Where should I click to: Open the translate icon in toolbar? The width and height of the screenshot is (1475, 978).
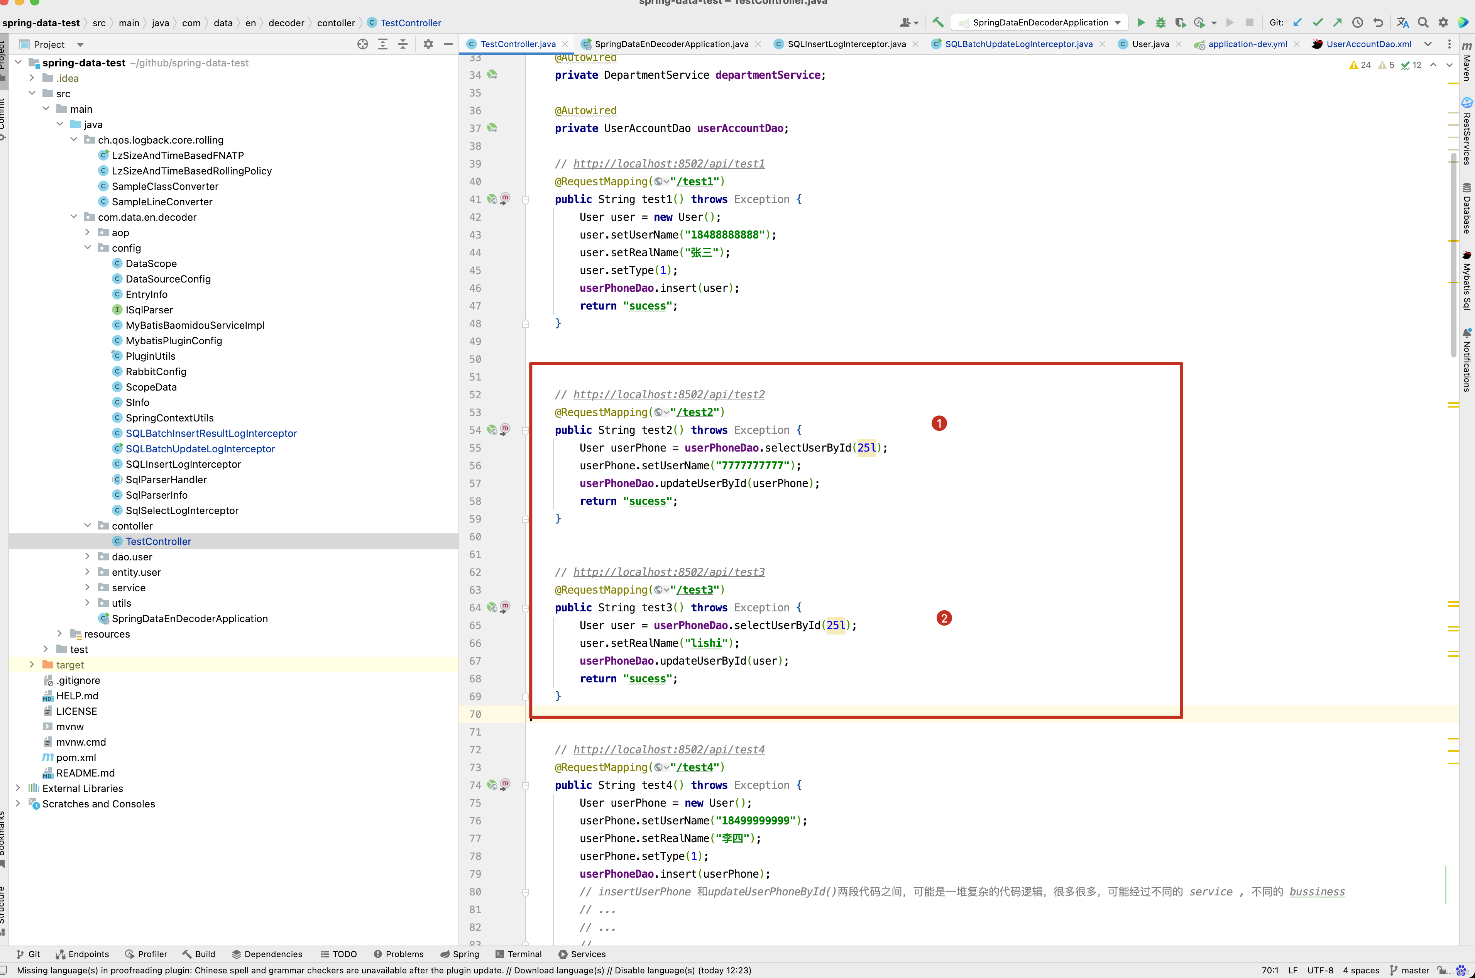(x=1403, y=22)
